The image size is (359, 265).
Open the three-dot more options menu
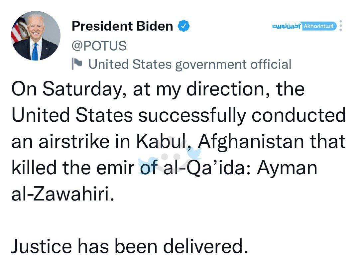click(341, 25)
